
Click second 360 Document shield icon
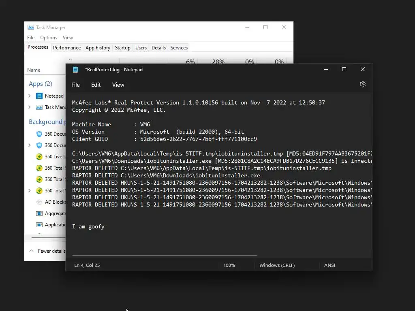coord(39,145)
